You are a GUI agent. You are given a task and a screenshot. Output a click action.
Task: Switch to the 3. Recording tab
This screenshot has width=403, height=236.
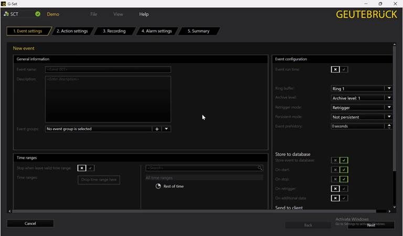click(114, 31)
